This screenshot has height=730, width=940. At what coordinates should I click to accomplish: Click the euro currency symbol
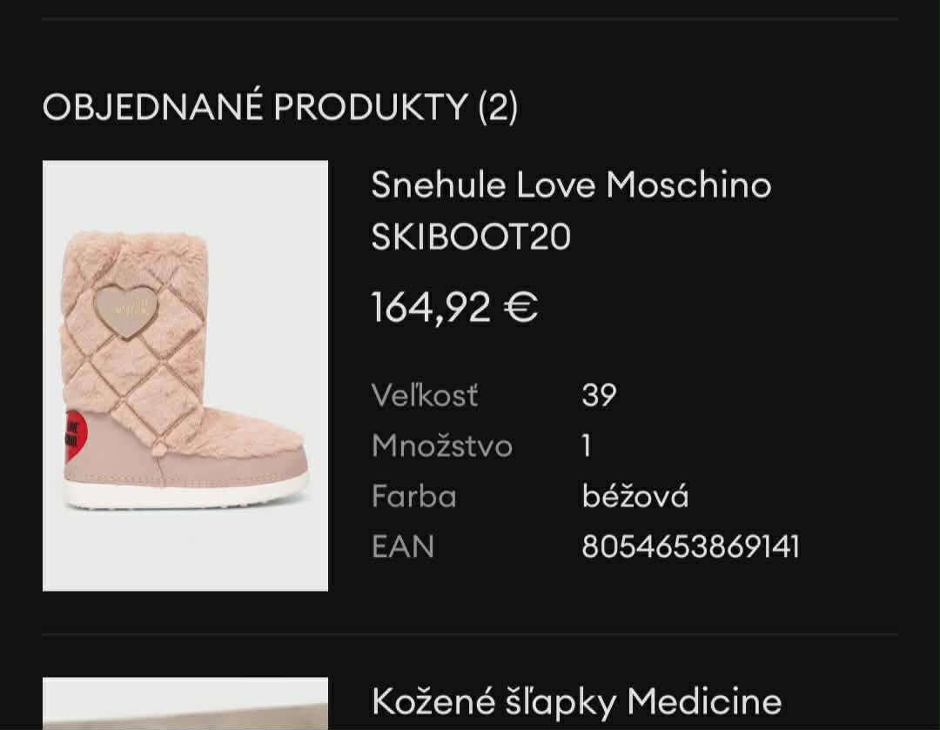pyautogui.click(x=520, y=307)
